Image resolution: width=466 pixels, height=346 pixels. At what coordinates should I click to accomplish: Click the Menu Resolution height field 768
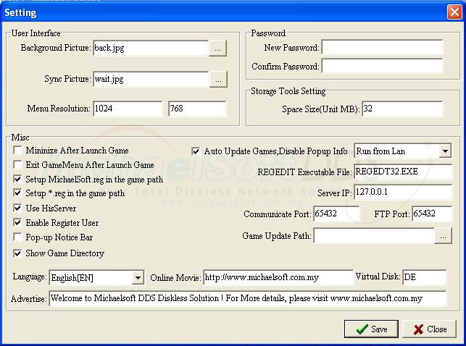click(197, 109)
